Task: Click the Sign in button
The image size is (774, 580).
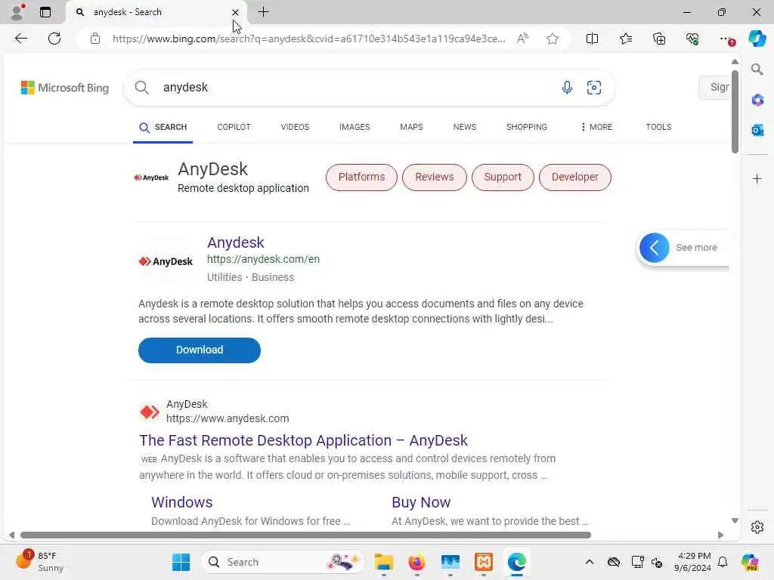Action: (x=714, y=88)
